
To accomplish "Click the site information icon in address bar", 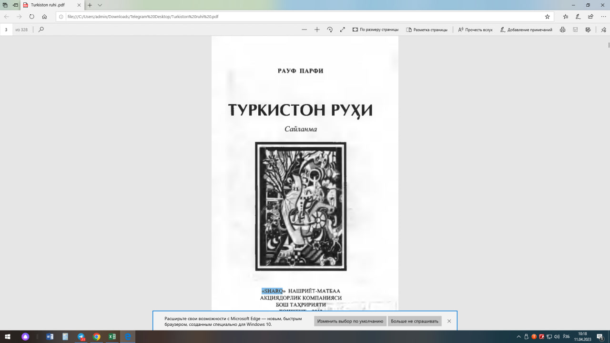I will pos(61,16).
